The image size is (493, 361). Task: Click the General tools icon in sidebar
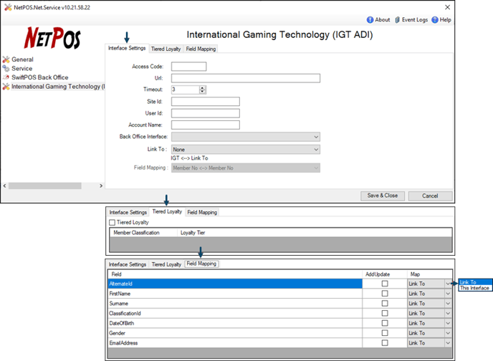pyautogui.click(x=6, y=59)
